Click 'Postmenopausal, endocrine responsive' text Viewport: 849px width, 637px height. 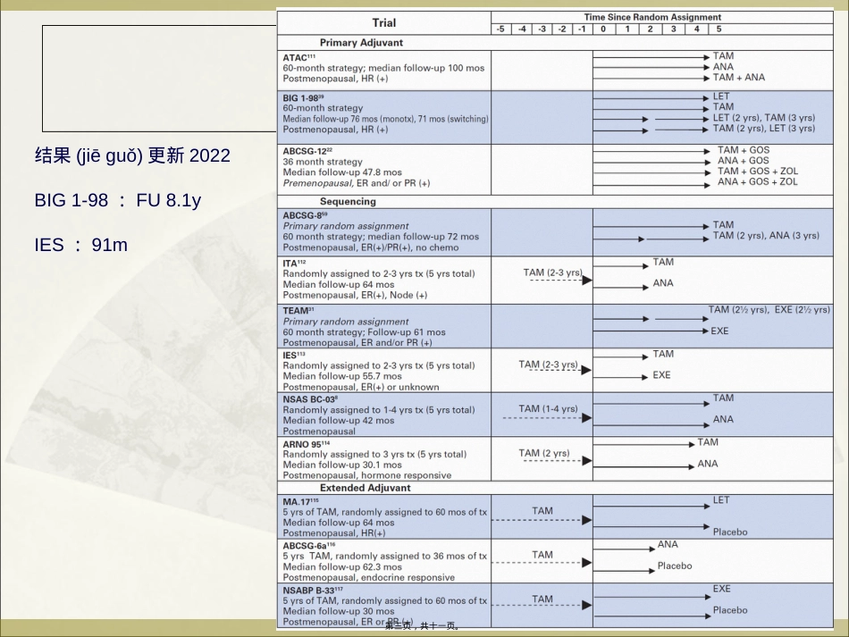(369, 577)
